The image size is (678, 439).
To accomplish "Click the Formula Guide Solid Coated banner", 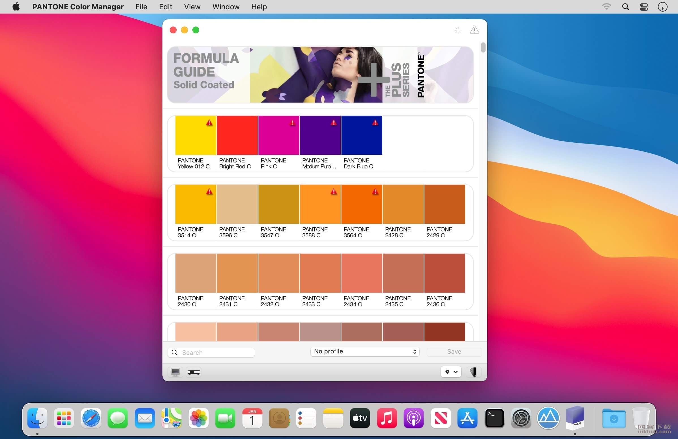I will click(x=320, y=75).
